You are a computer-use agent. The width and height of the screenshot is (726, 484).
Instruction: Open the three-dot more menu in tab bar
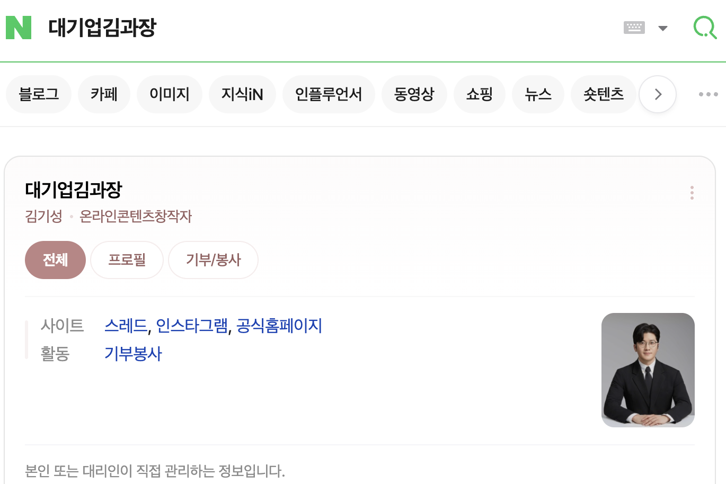coord(708,94)
